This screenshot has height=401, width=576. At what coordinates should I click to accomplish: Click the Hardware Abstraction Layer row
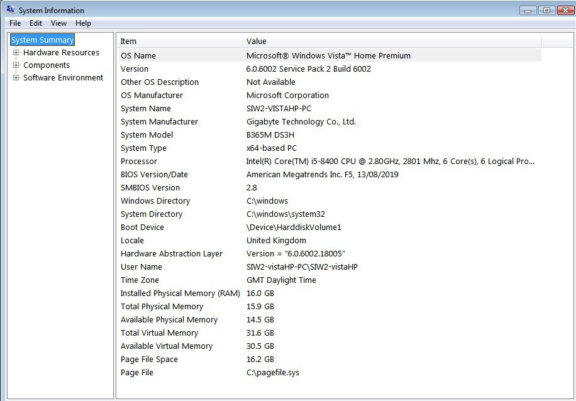[x=330, y=254]
